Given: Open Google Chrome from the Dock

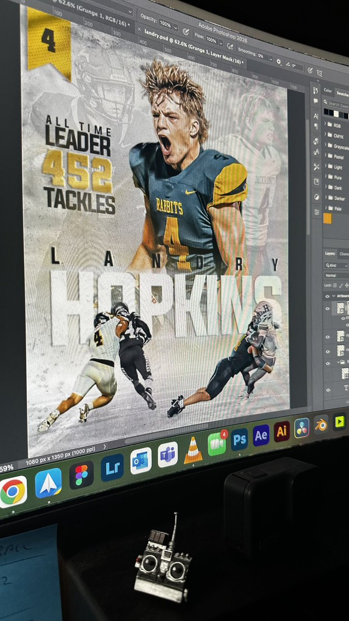Looking at the screenshot, I should pyautogui.click(x=13, y=491).
